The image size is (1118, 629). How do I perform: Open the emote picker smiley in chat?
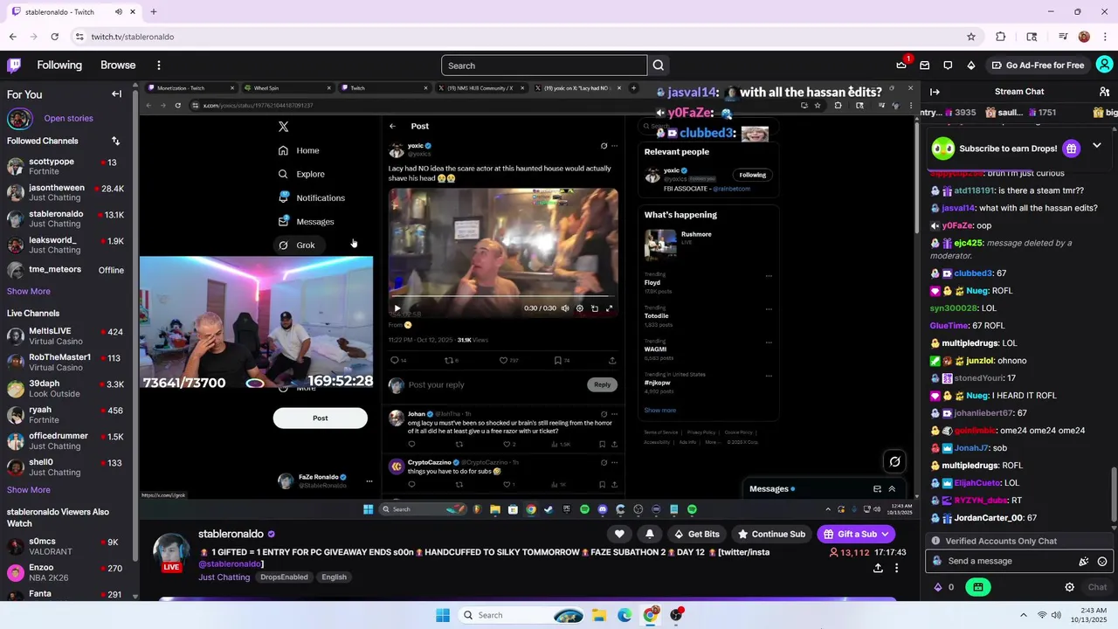coord(1102,562)
